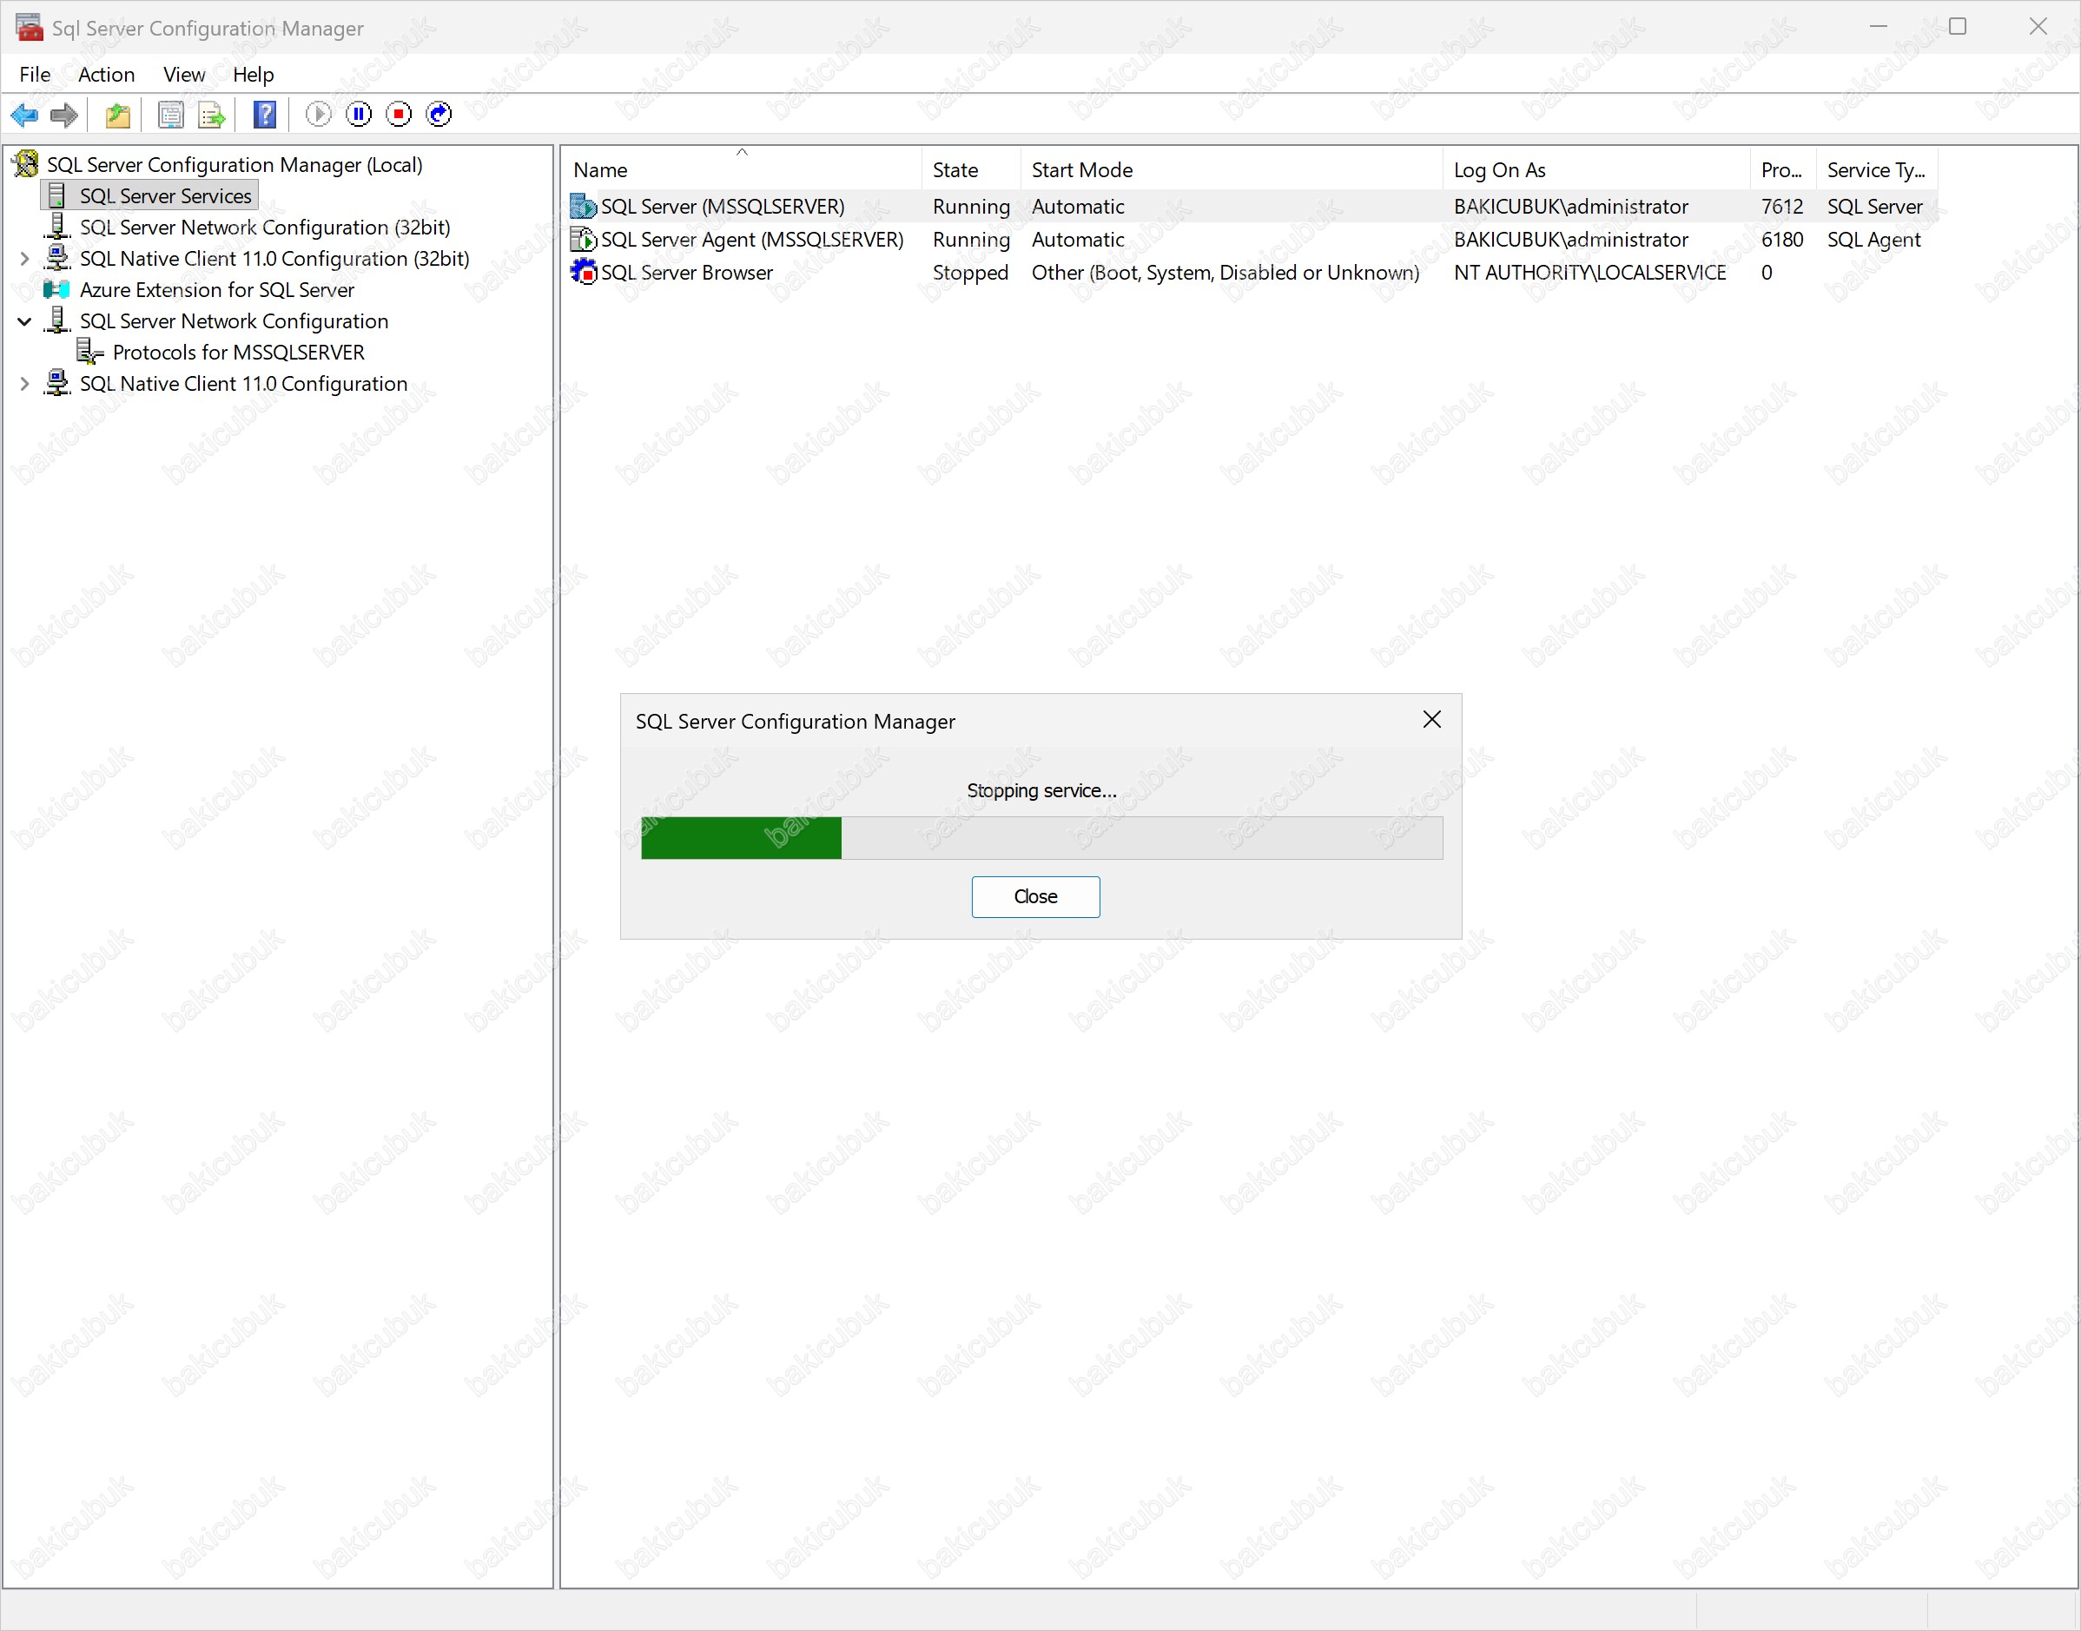
Task: Click the Up one level folder icon
Action: (x=117, y=115)
